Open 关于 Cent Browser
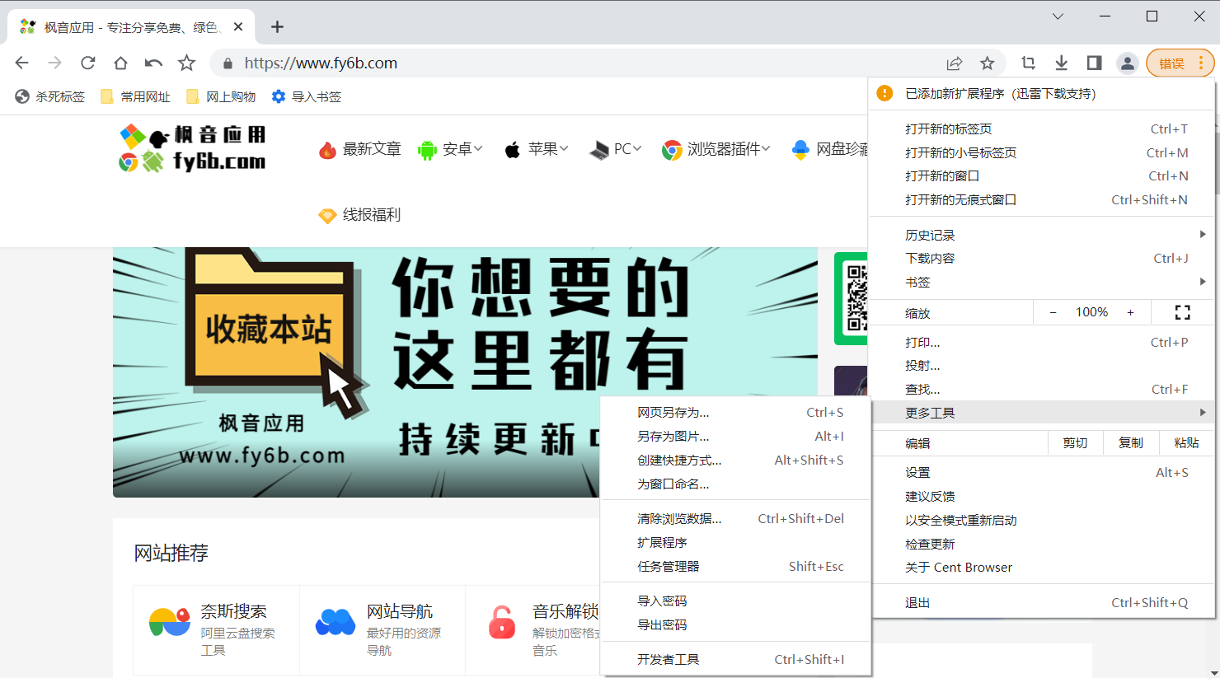The height and width of the screenshot is (678, 1220). click(1042, 568)
